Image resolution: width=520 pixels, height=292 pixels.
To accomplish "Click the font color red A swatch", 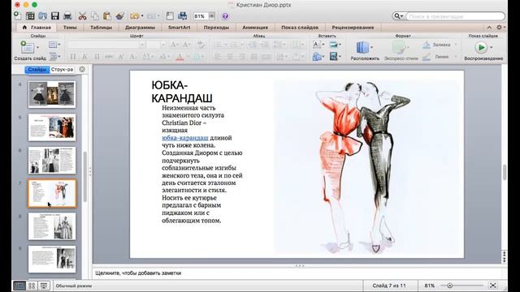I will 180,57.
